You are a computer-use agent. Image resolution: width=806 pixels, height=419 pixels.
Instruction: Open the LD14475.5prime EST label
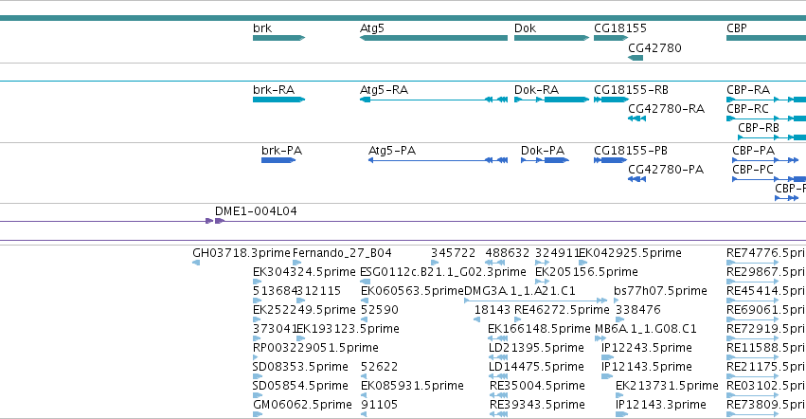[536, 367]
